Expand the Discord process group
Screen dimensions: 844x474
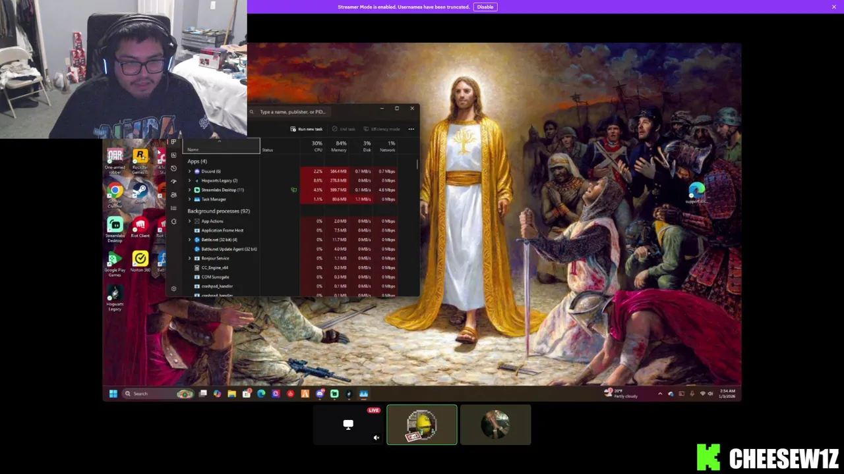pos(190,171)
